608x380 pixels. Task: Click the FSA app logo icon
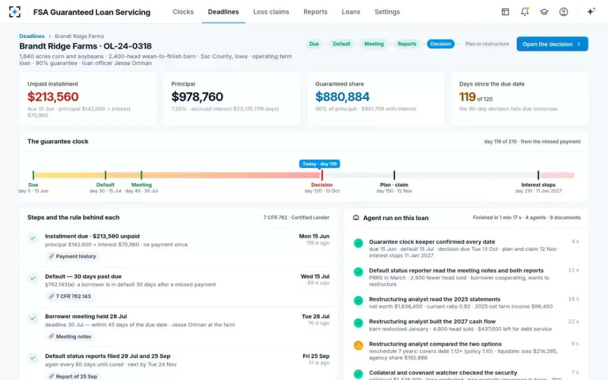[15, 12]
